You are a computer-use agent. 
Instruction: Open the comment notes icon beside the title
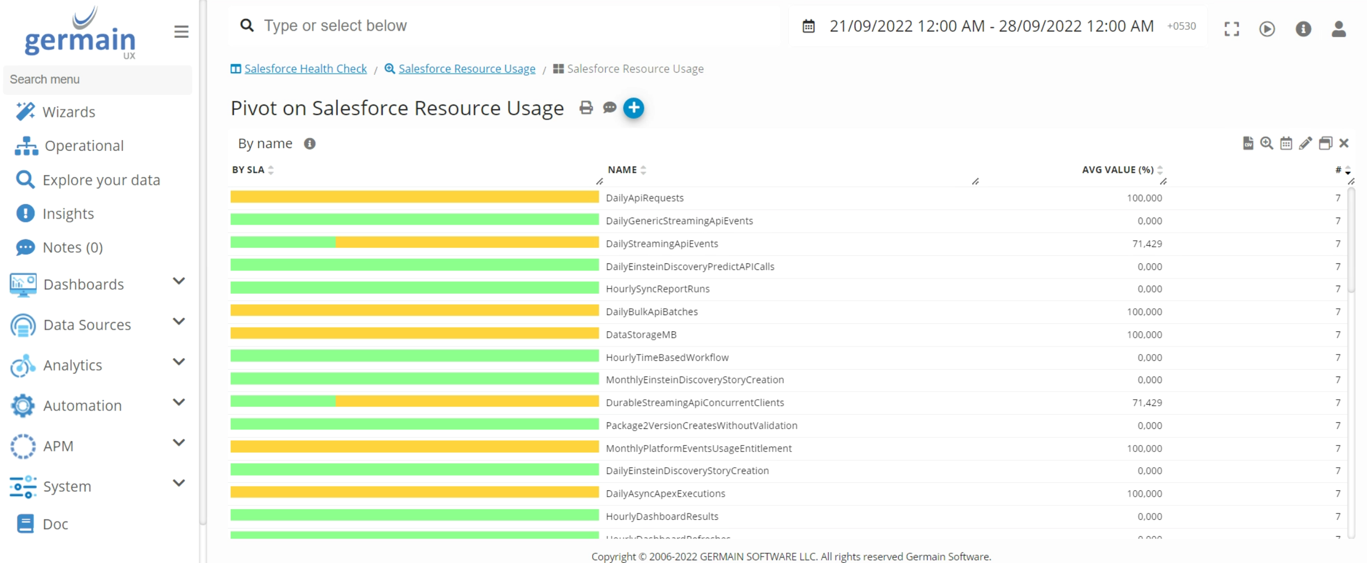609,108
